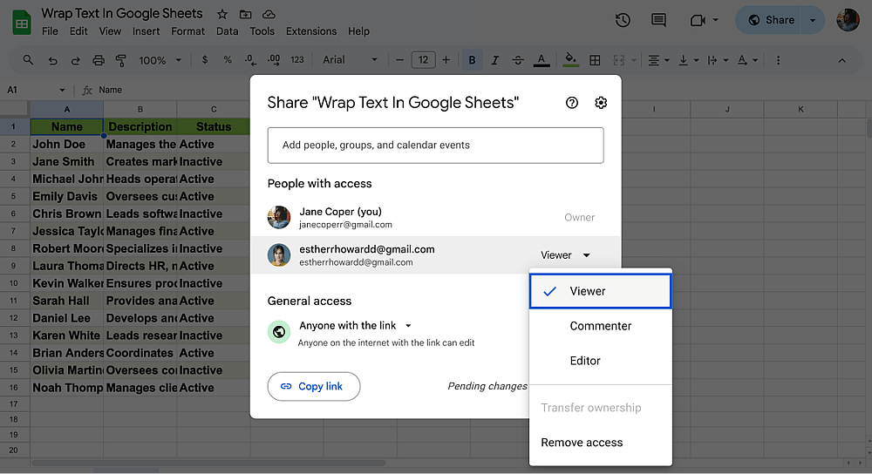872x474 pixels.
Task: Toggle the Viewer role dropdown for estherrhowardd
Action: click(x=566, y=255)
